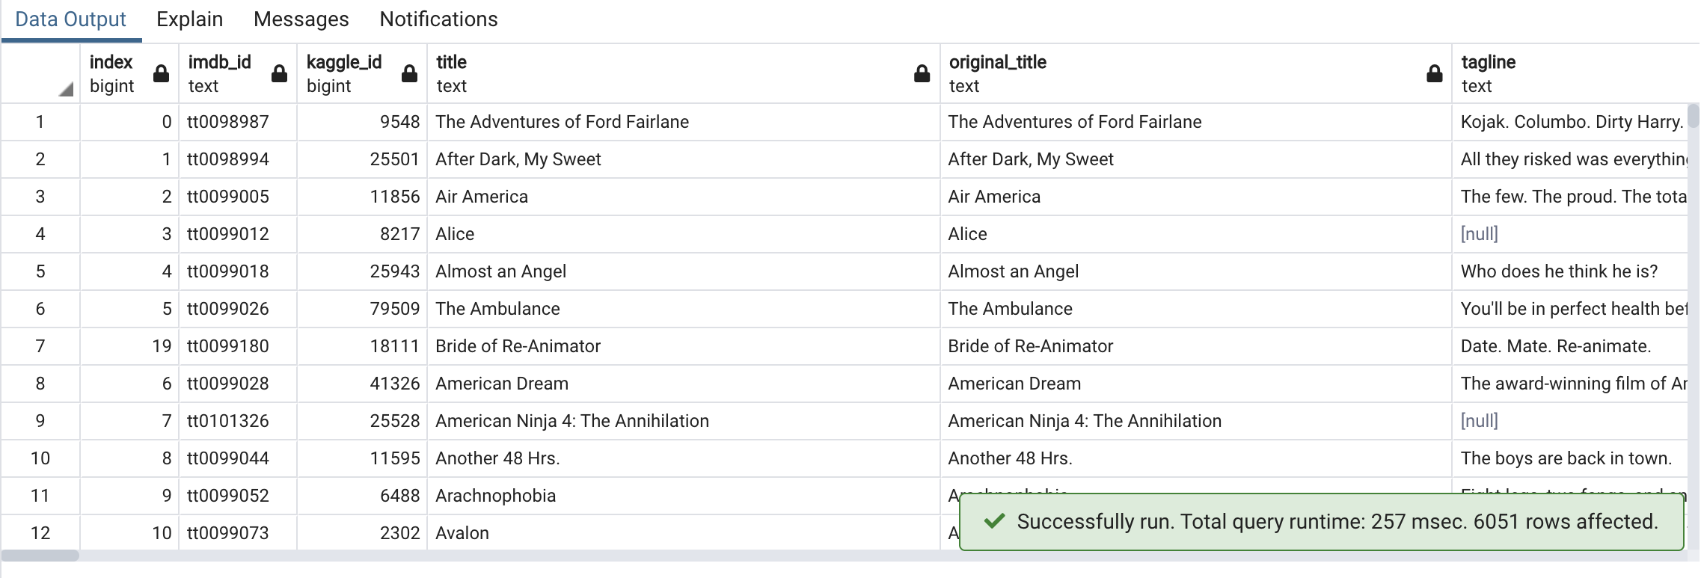Viewport: 1701px width, 578px height.
Task: Click the lock icon on index column
Action: 161,73
